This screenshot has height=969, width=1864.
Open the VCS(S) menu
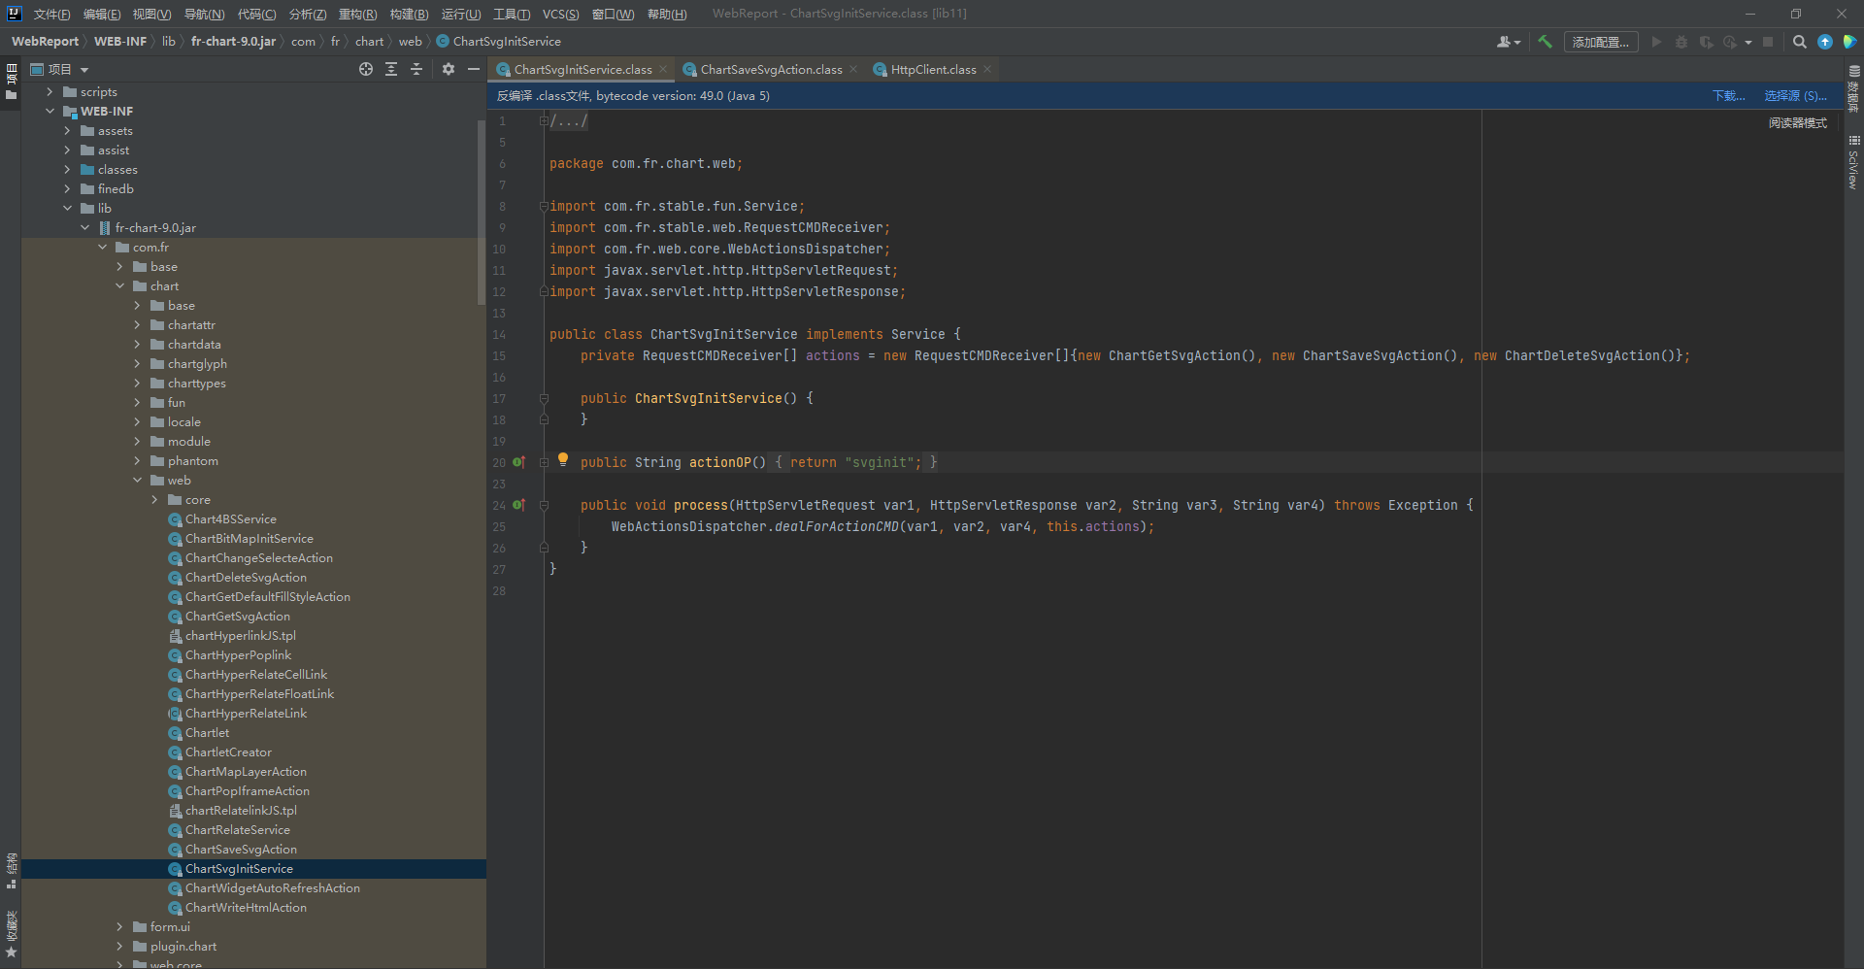pyautogui.click(x=560, y=14)
